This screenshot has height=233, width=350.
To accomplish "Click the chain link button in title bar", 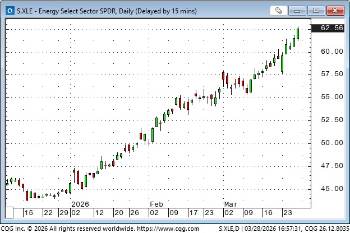I will (279, 10).
